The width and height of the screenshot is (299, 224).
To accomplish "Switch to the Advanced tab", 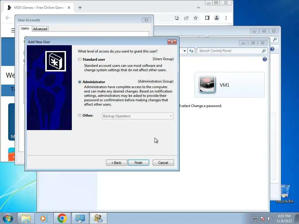I will tap(40, 29).
